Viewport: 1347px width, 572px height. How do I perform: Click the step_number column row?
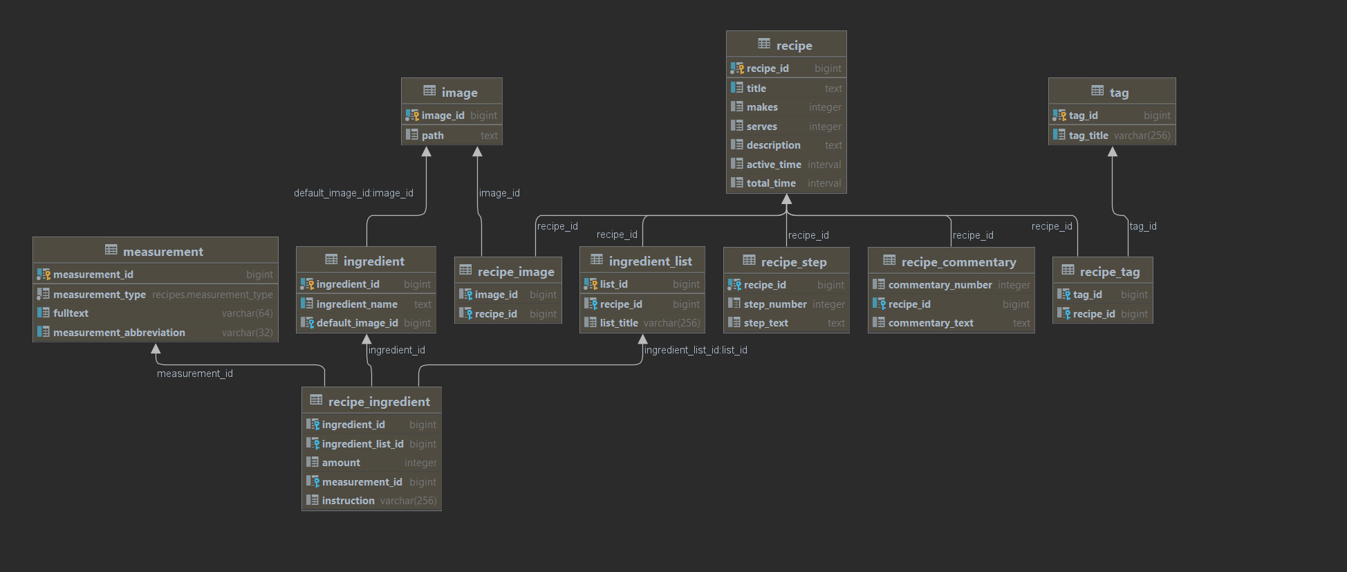point(787,304)
